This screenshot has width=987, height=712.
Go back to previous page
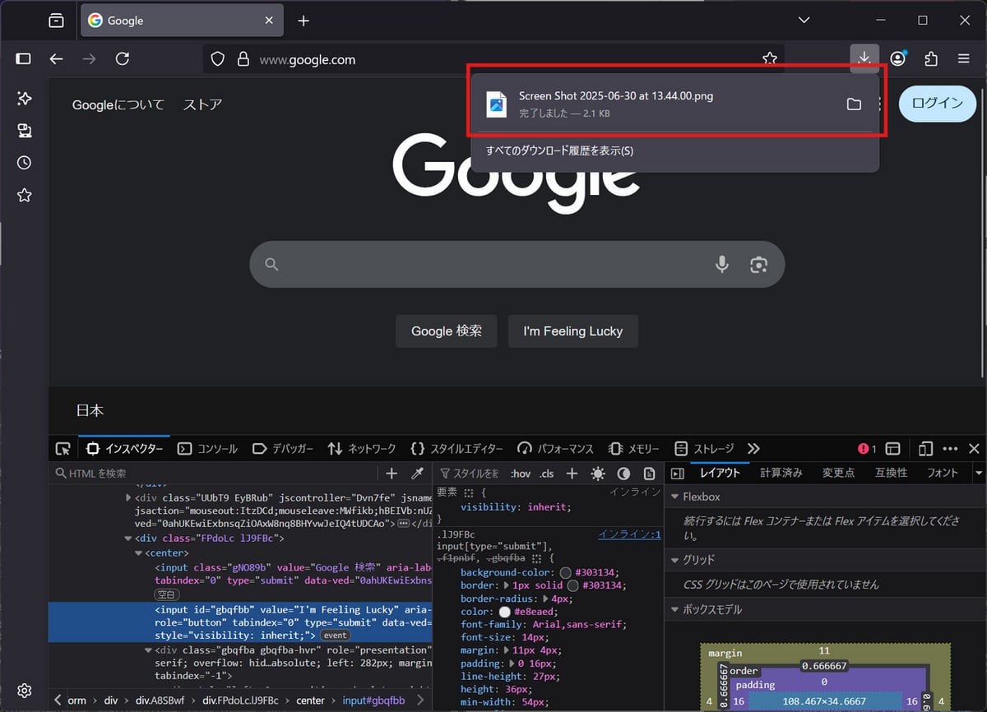click(56, 59)
